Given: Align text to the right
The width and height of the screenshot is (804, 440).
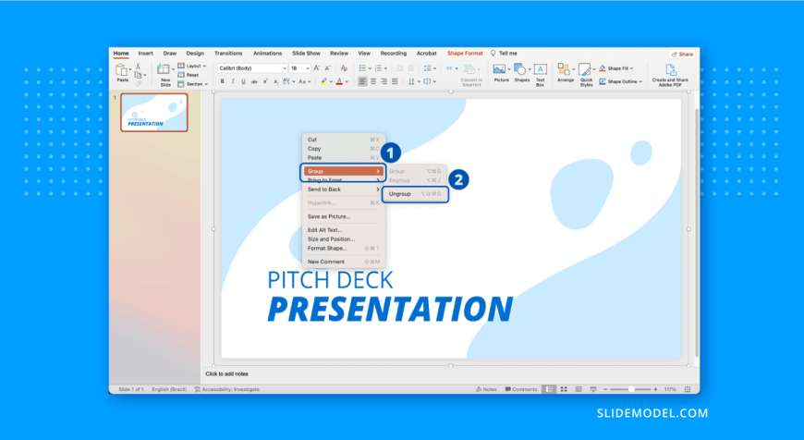Looking at the screenshot, I should (x=384, y=81).
